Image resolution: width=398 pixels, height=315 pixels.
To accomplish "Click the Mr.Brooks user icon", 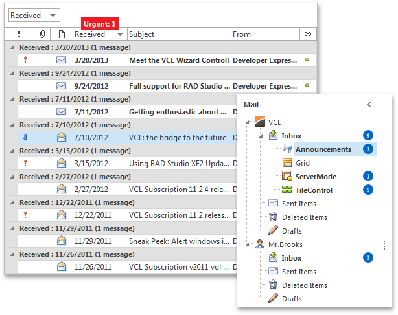I will coord(260,244).
